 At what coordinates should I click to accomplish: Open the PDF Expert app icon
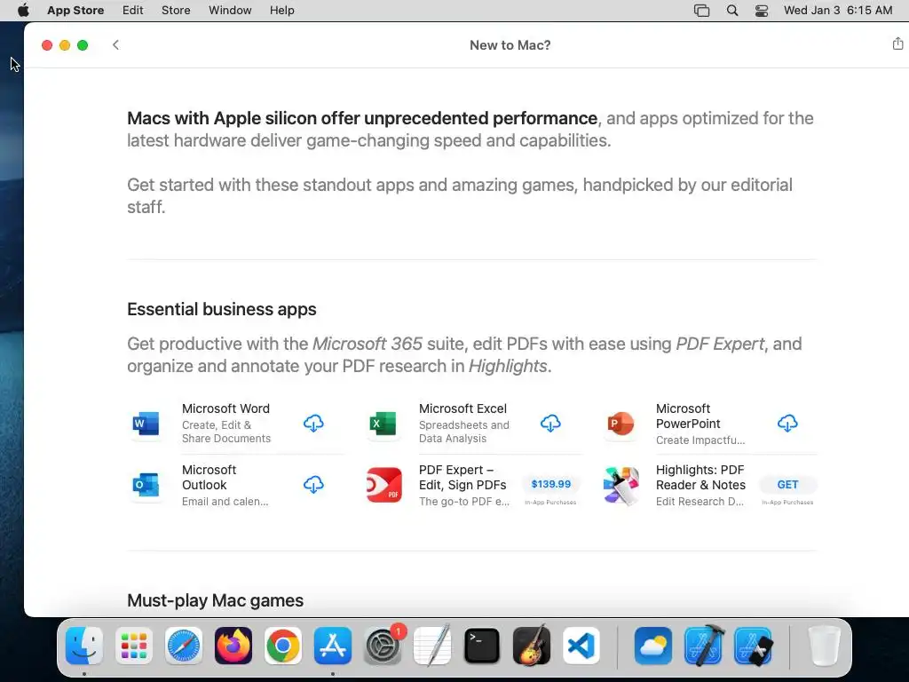tap(383, 485)
